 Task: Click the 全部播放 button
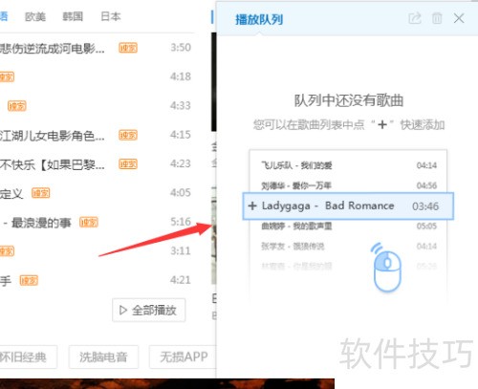(x=148, y=310)
